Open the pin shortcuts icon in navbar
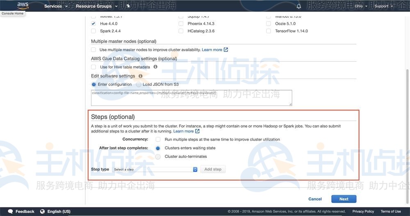 [128, 6]
